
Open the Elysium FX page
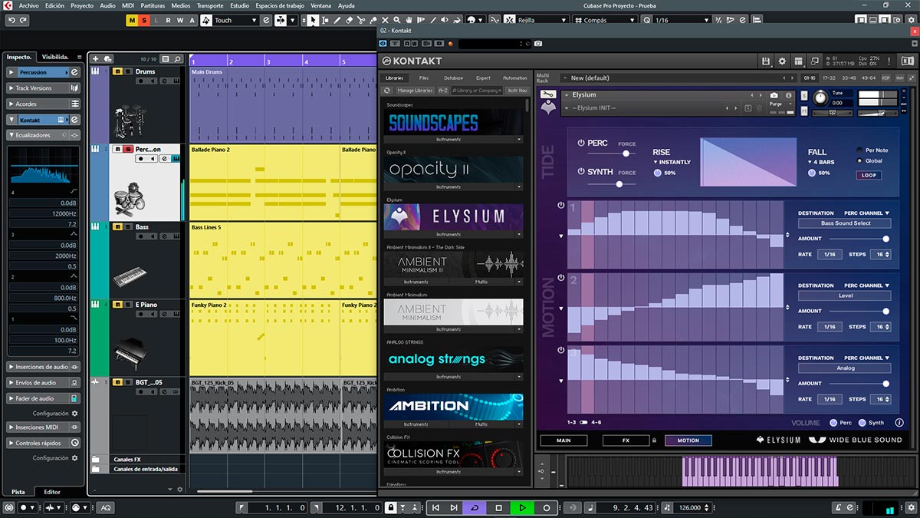[626, 440]
